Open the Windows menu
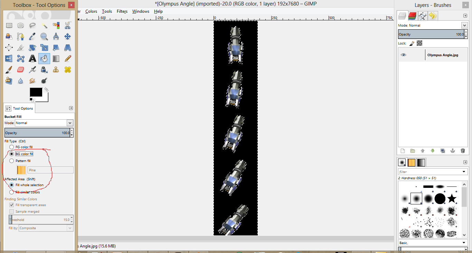This screenshot has width=472, height=253. coord(141,11)
